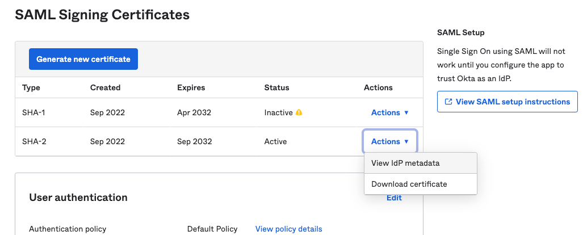Click the external link icon for SAML setup
Screen dimensions: 583x235
(x=448, y=102)
